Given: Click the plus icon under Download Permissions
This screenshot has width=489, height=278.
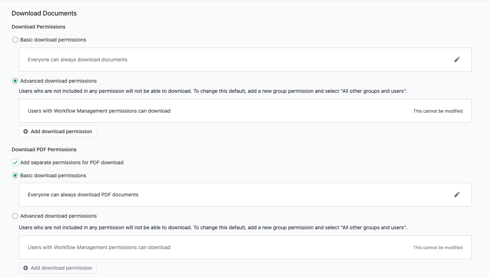Looking at the screenshot, I should click(x=26, y=132).
